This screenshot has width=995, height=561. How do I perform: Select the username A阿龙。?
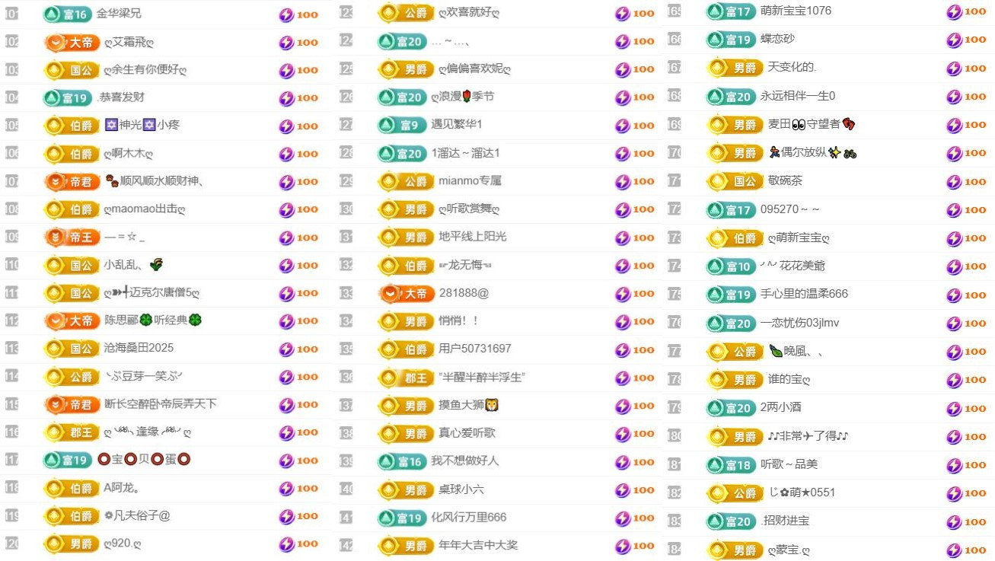point(121,488)
